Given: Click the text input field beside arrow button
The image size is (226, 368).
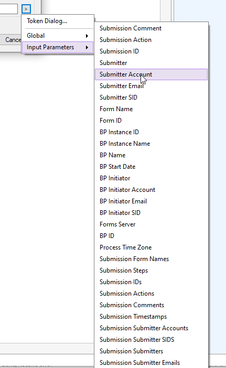Looking at the screenshot, I should click(x=9, y=9).
